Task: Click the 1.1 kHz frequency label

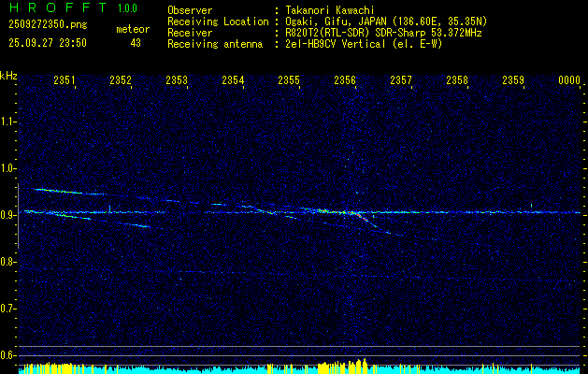Action: (7, 122)
